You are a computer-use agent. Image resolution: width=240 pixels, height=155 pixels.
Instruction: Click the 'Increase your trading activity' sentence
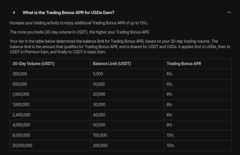pyautogui.click(x=79, y=23)
